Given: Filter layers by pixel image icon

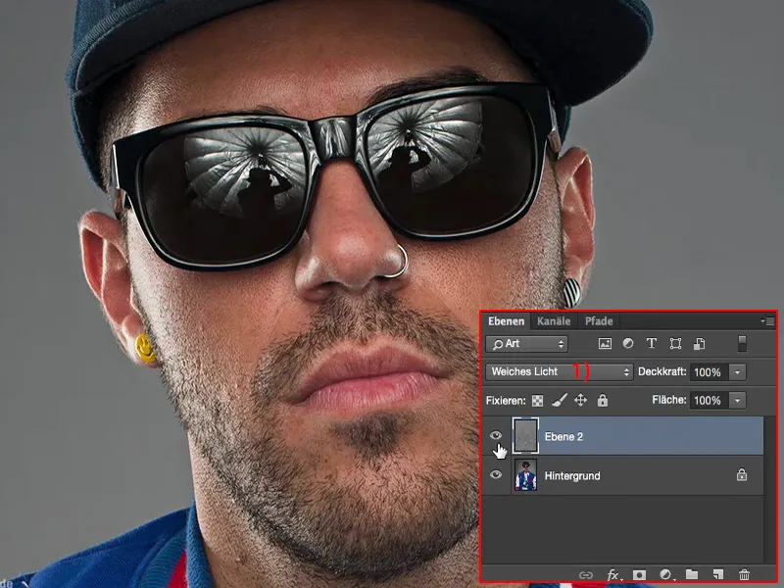Looking at the screenshot, I should (605, 344).
